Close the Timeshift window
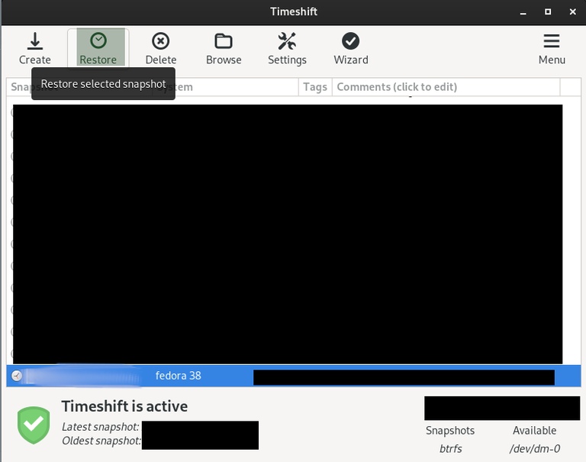 (572, 12)
